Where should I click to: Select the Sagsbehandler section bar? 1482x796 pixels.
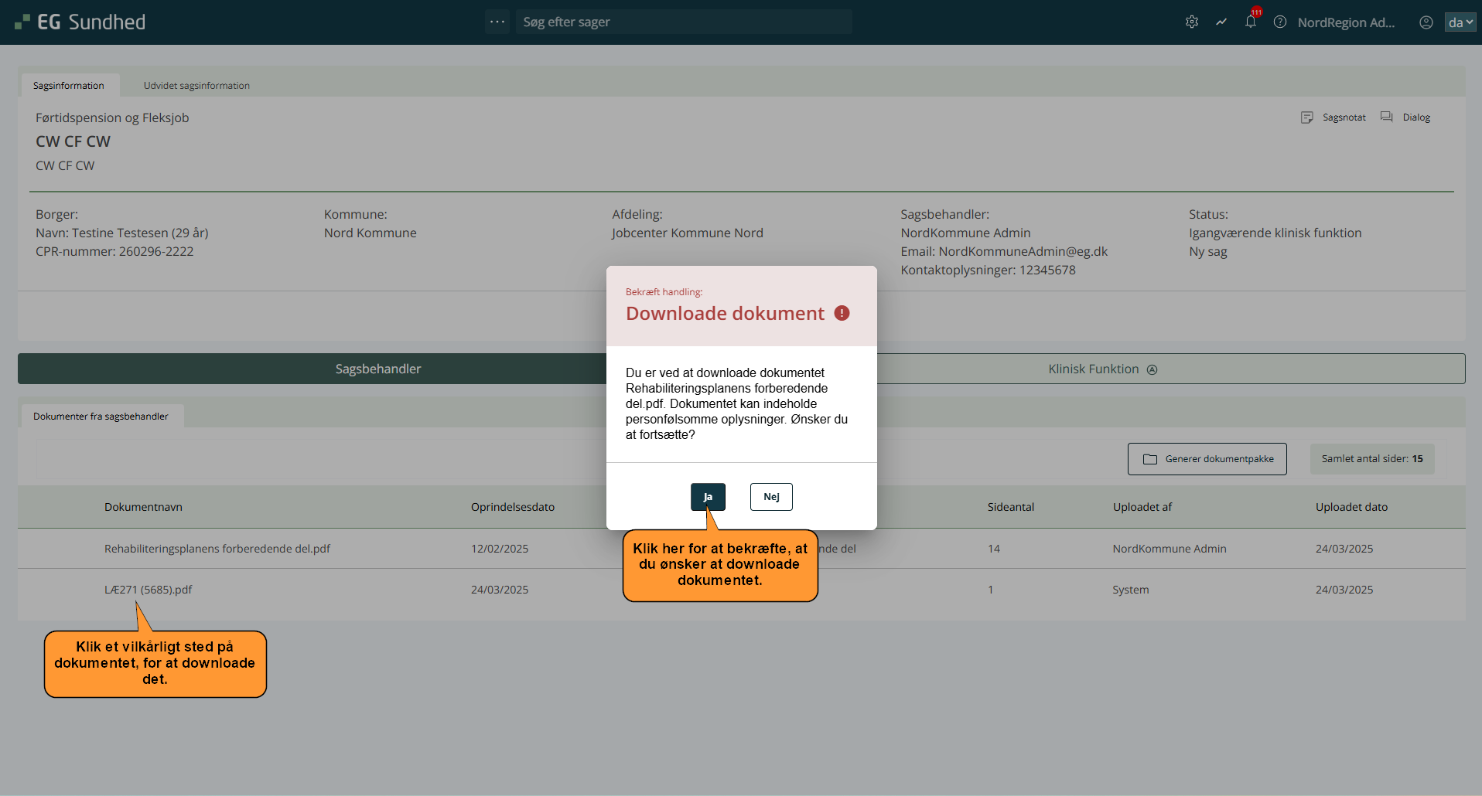[377, 369]
